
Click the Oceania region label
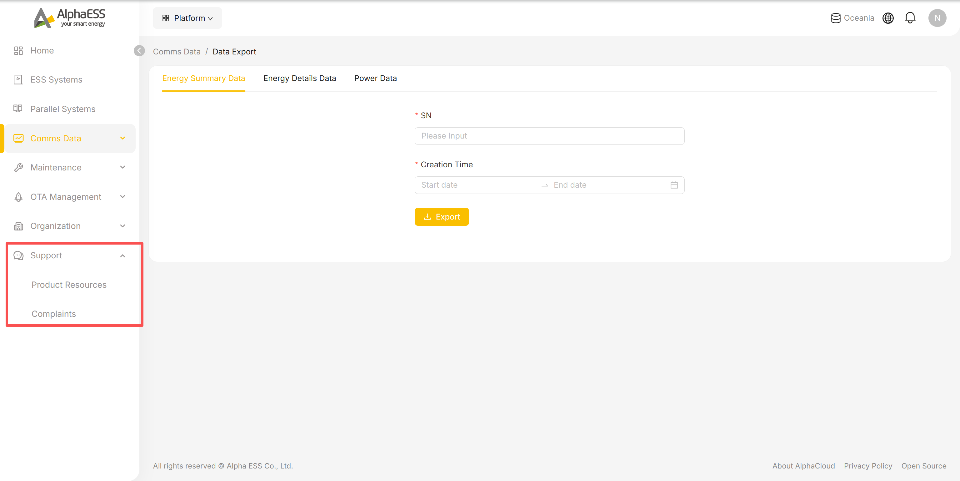tap(859, 18)
